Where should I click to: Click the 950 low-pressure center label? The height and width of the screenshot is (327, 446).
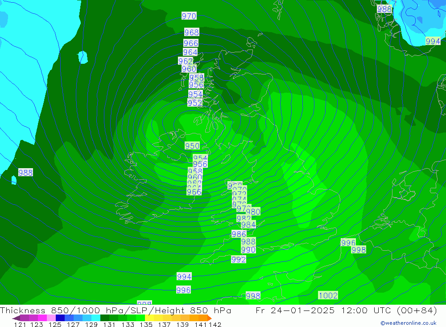tap(192, 146)
